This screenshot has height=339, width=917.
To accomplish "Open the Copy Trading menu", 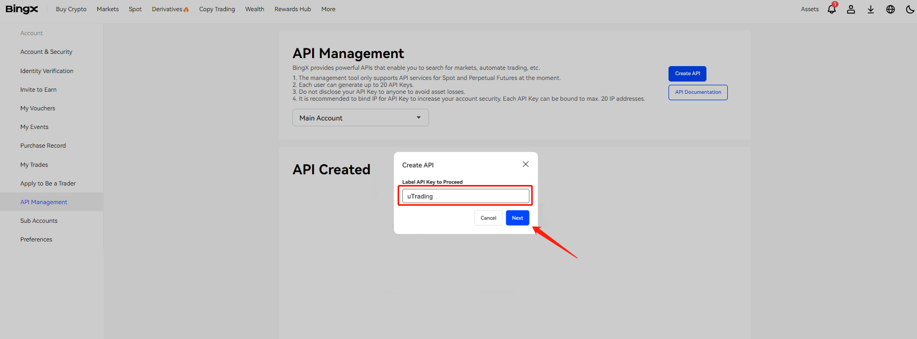I will 217,9.
